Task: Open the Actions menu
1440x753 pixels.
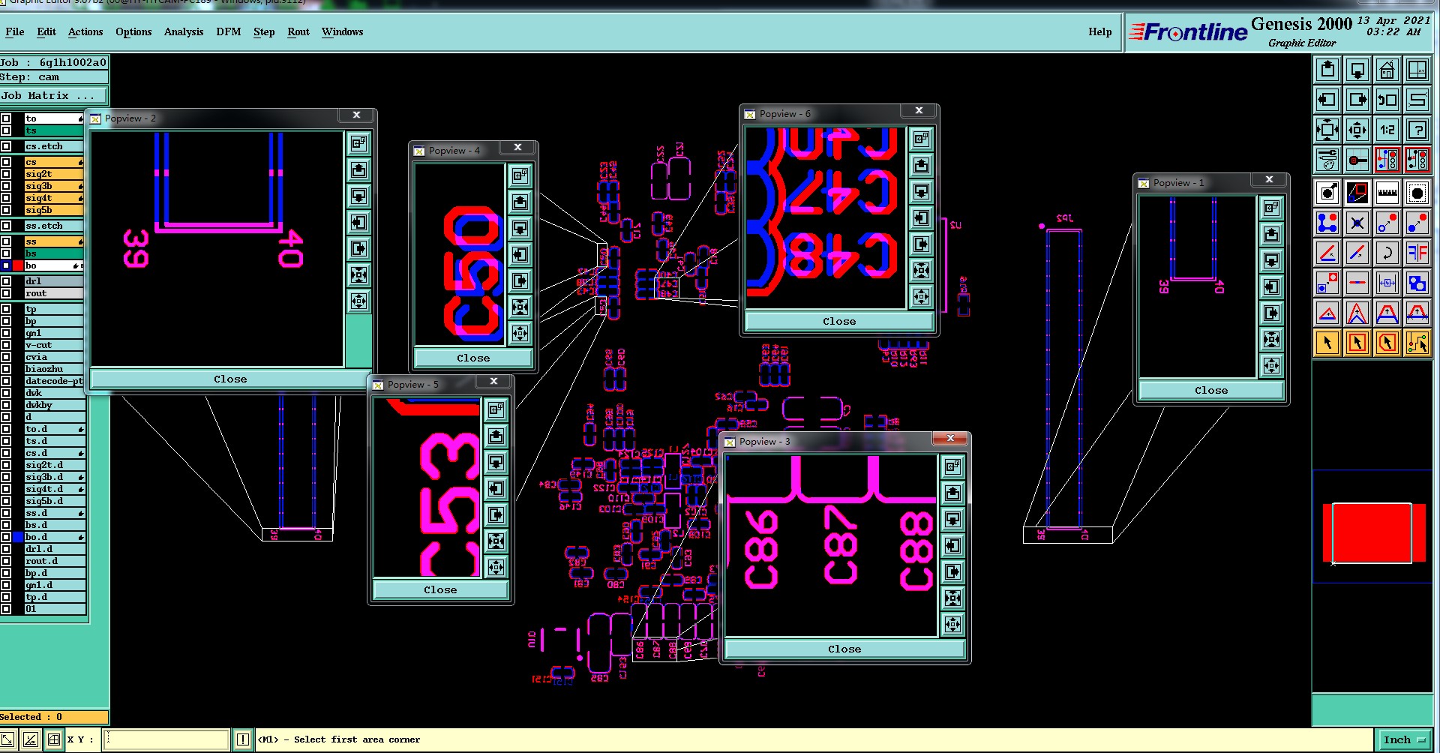Action: point(85,31)
